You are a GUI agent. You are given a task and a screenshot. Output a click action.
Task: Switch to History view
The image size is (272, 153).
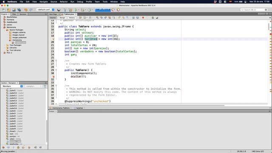(x=72, y=18)
